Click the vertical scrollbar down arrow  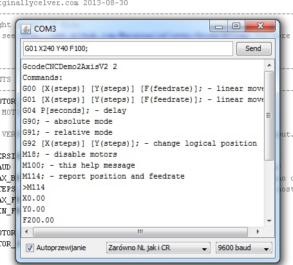(269, 221)
